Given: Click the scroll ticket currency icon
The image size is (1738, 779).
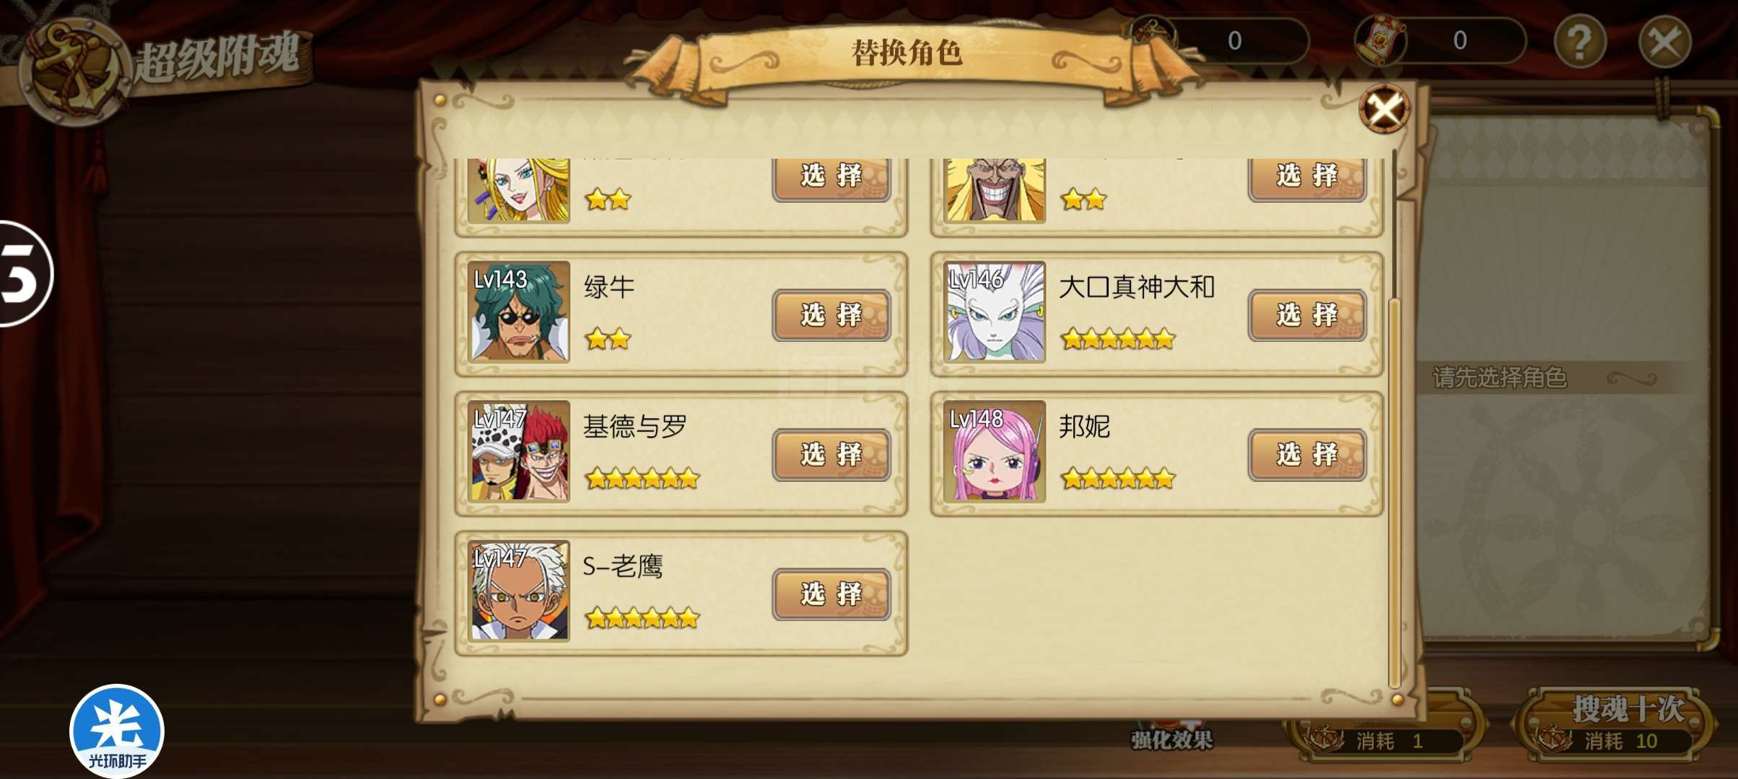Looking at the screenshot, I should click(x=1381, y=40).
